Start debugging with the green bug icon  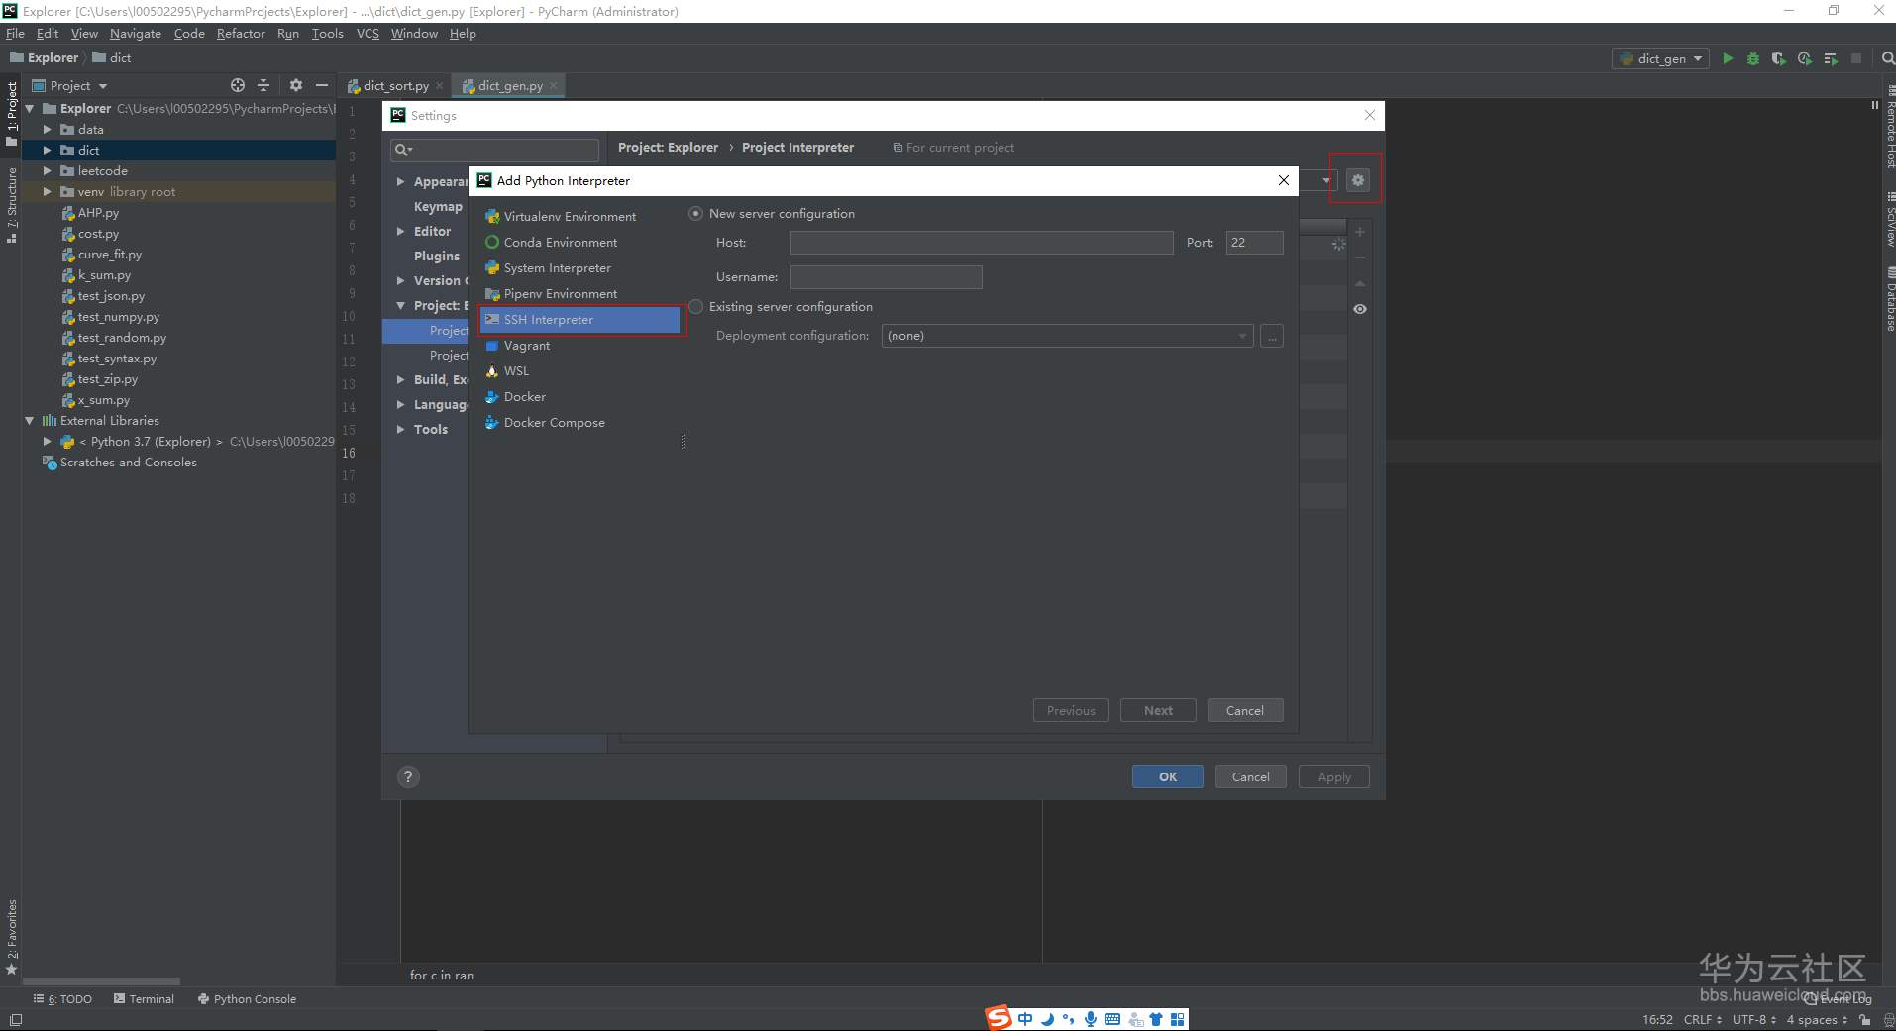pyautogui.click(x=1753, y=58)
